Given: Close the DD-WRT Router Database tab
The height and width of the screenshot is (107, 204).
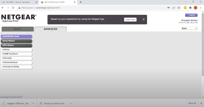Looking at the screenshot, I should coord(36,2).
